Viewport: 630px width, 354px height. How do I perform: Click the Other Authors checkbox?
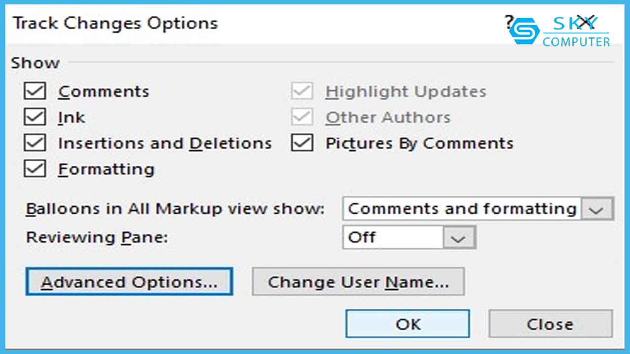click(x=302, y=118)
